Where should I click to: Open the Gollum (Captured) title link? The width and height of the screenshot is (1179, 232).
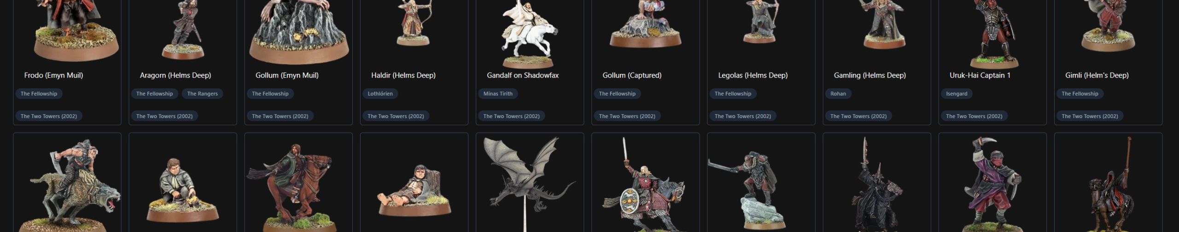tap(632, 75)
